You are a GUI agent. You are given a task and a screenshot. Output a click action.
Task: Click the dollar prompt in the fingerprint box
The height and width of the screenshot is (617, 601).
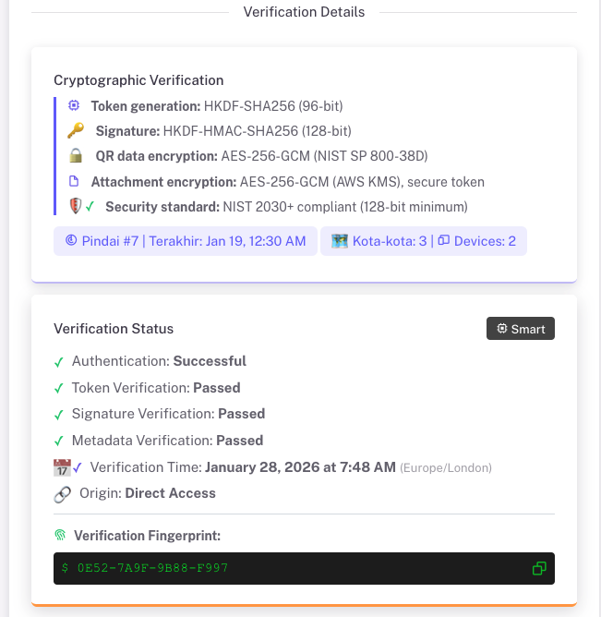[65, 568]
